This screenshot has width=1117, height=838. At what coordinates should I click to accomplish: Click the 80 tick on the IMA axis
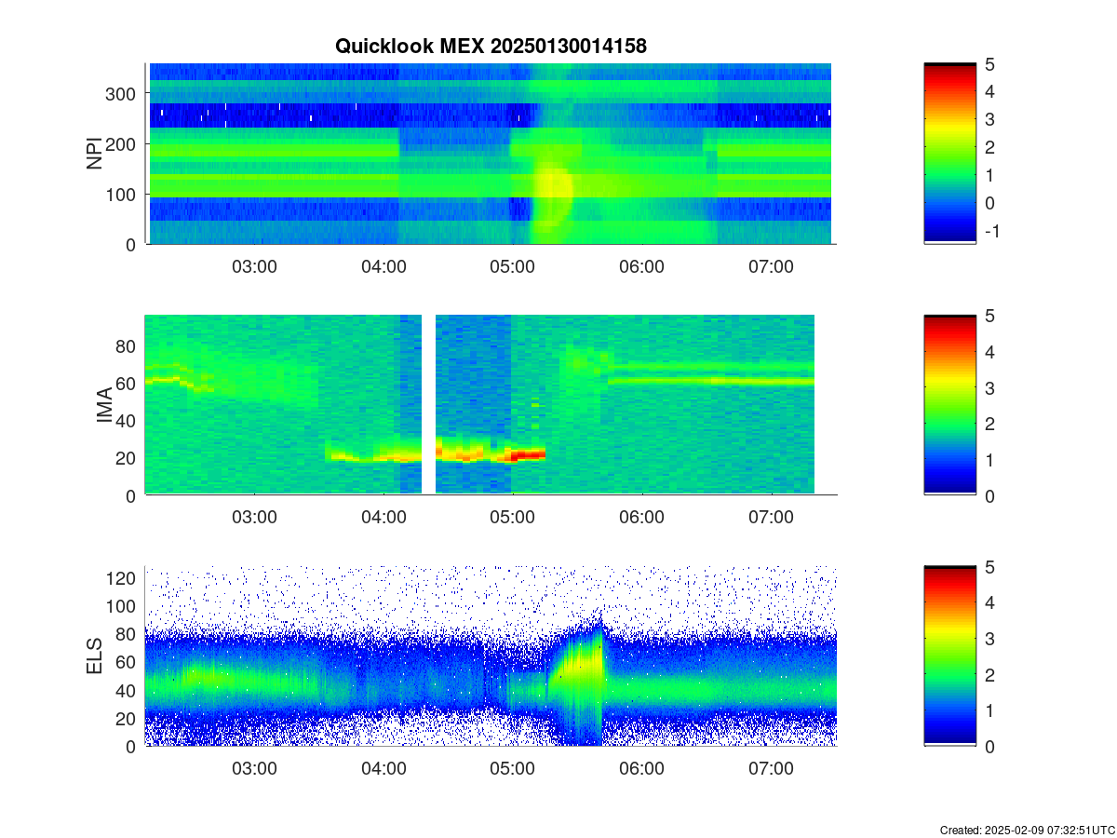click(x=128, y=345)
